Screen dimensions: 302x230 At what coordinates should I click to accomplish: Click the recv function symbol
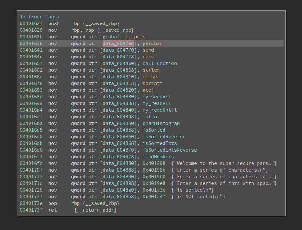[148, 56]
